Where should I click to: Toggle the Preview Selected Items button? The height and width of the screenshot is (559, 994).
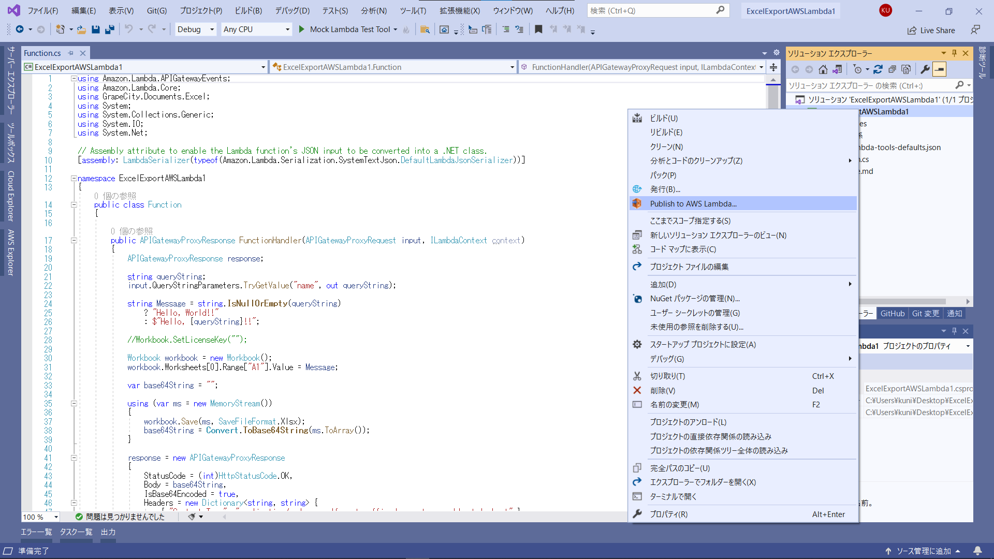point(940,69)
